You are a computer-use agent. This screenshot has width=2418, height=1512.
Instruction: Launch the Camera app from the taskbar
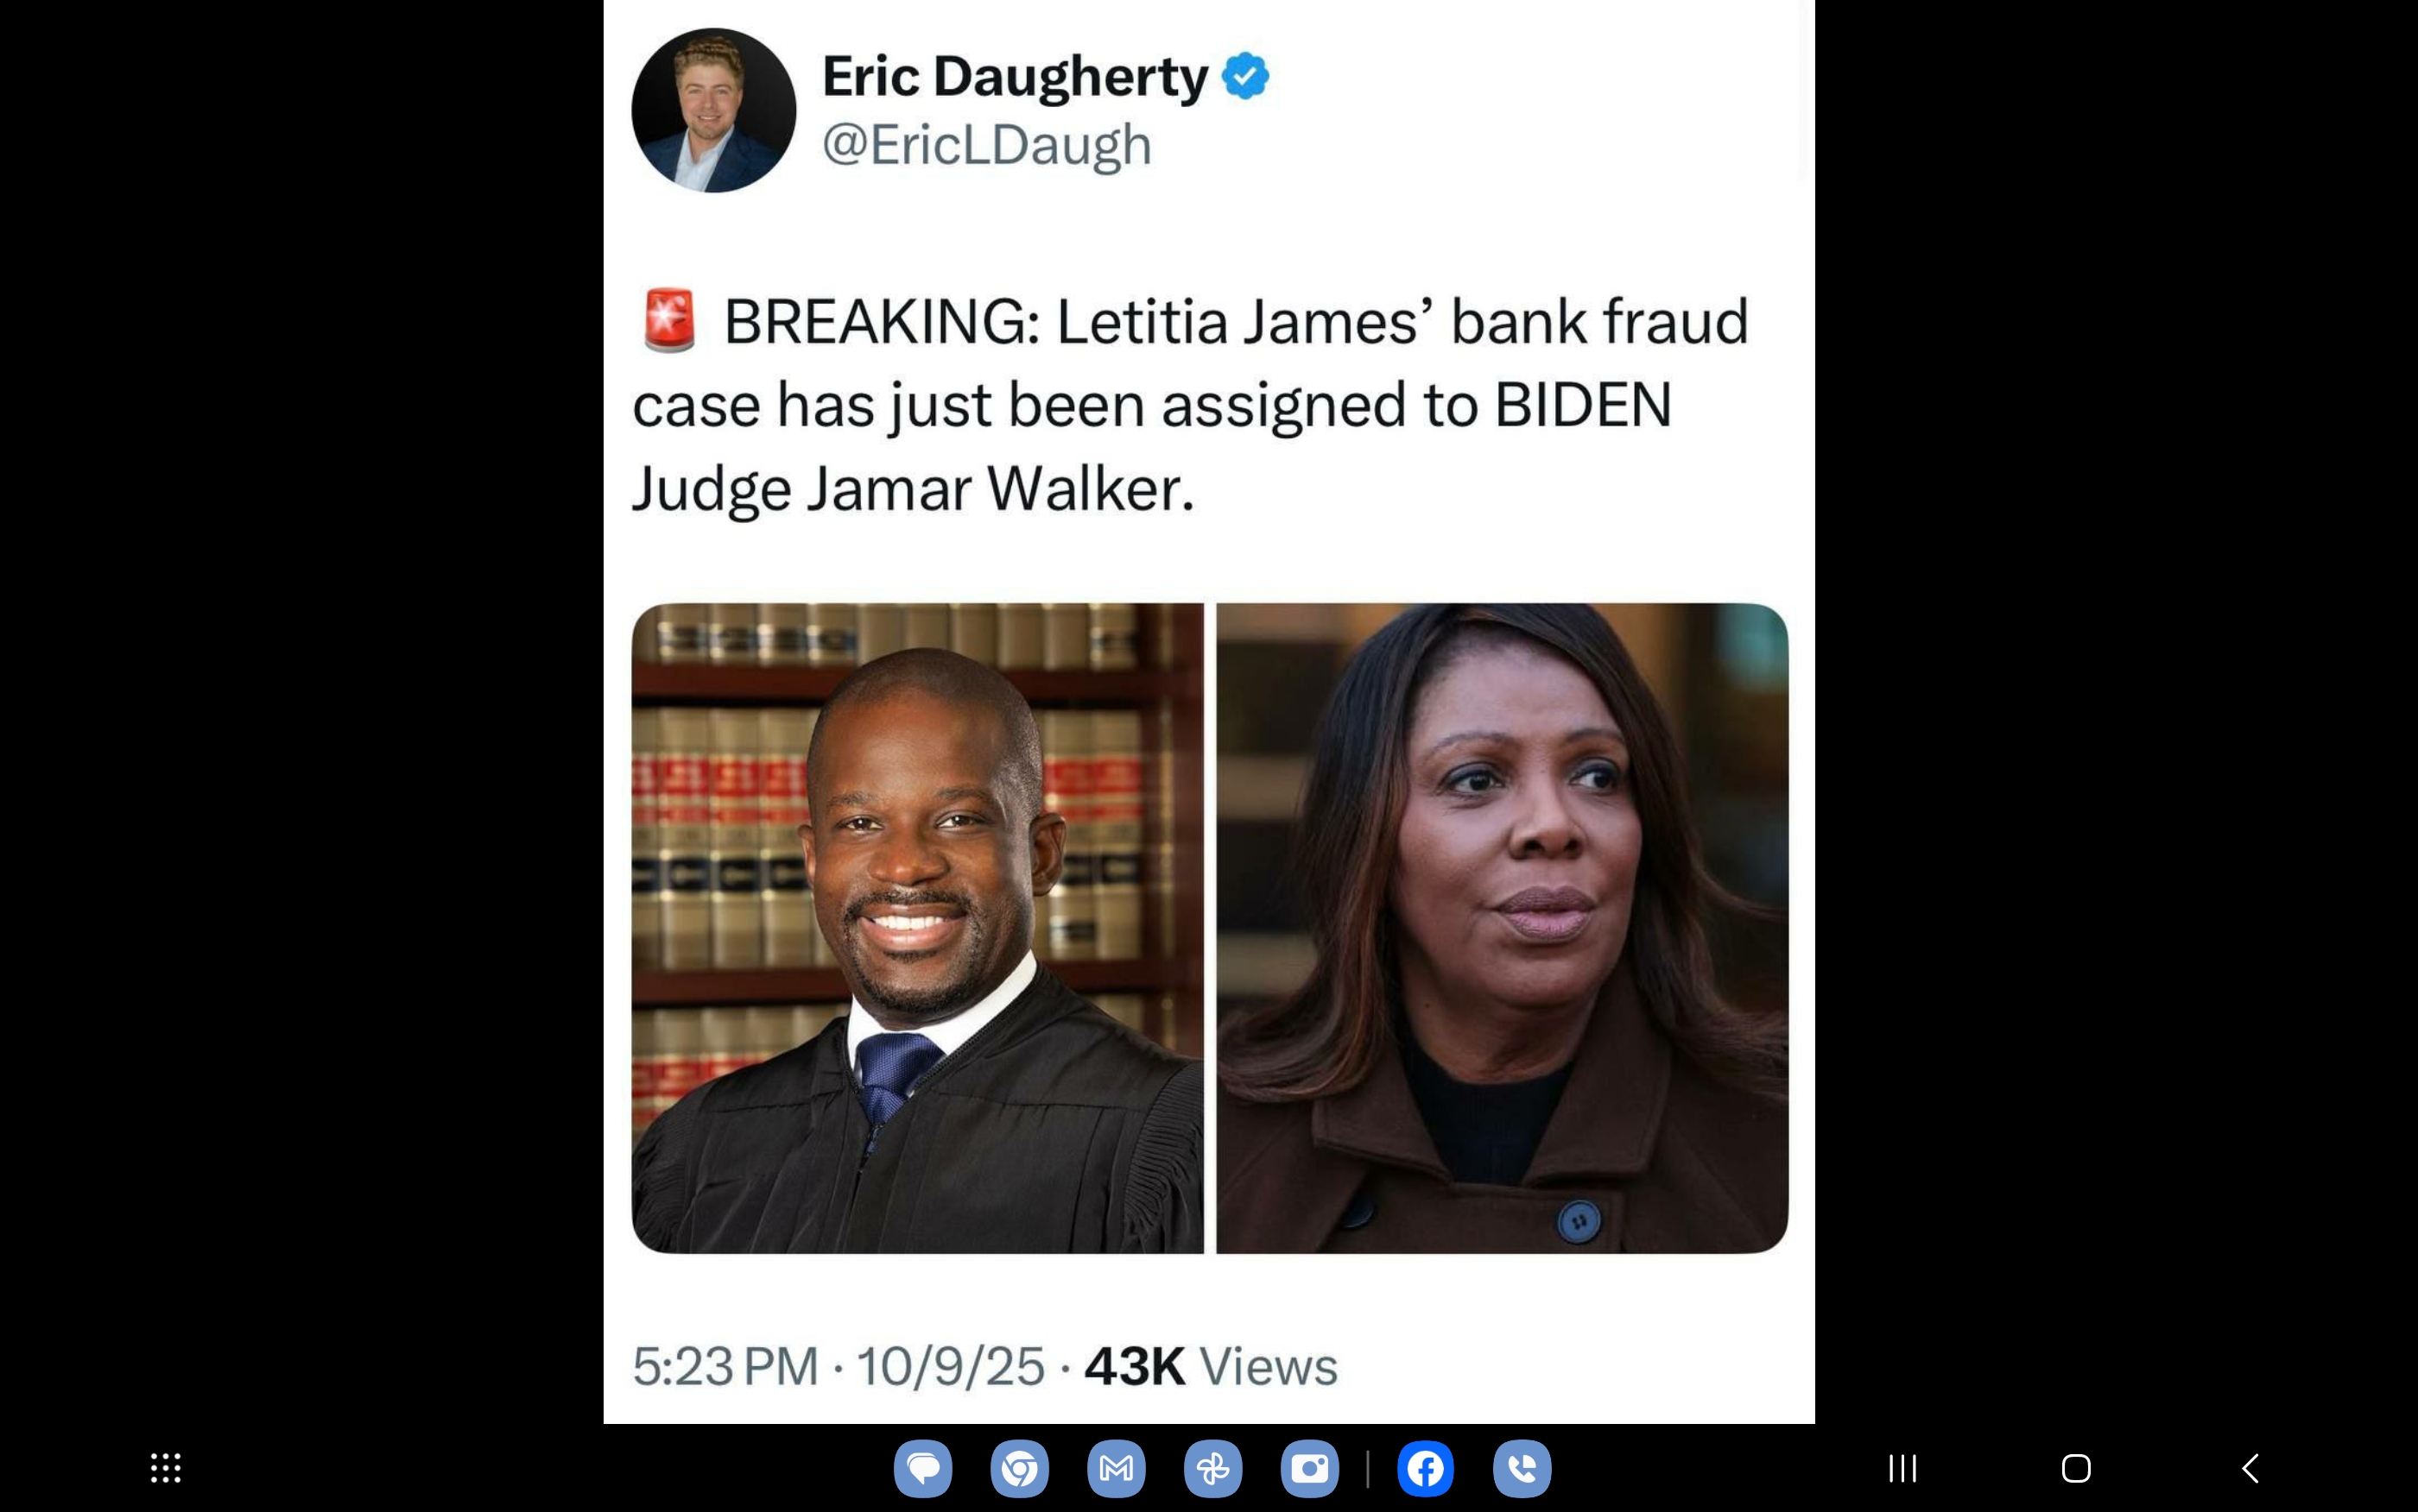1309,1468
